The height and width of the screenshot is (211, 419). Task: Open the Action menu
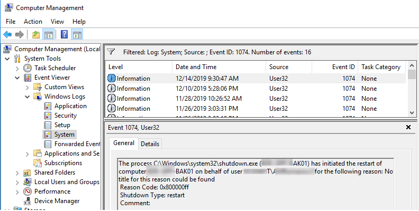pos(33,22)
